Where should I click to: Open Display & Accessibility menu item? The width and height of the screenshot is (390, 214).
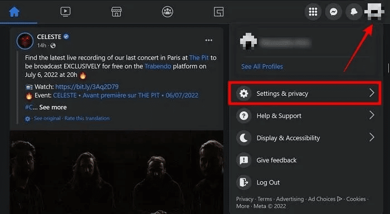click(305, 138)
